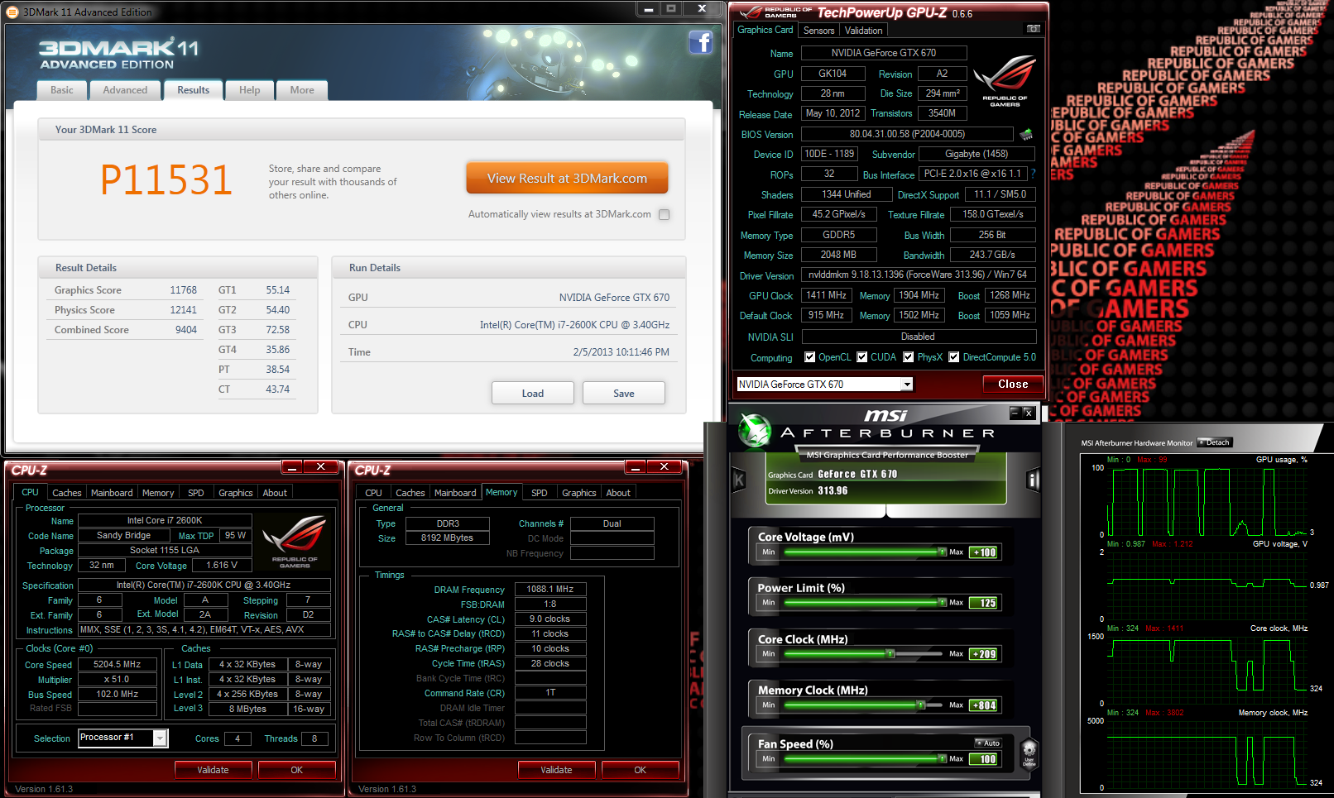Switch to the Sensors tab in GPU-Z
The width and height of the screenshot is (1334, 798).
(818, 31)
